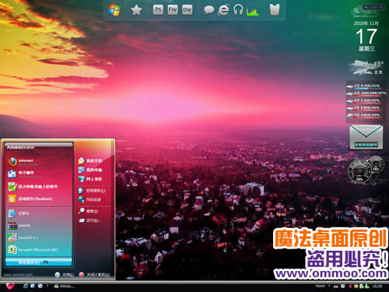
Task: Open Firefox Internet entry in Start menu
Action: 23,162
